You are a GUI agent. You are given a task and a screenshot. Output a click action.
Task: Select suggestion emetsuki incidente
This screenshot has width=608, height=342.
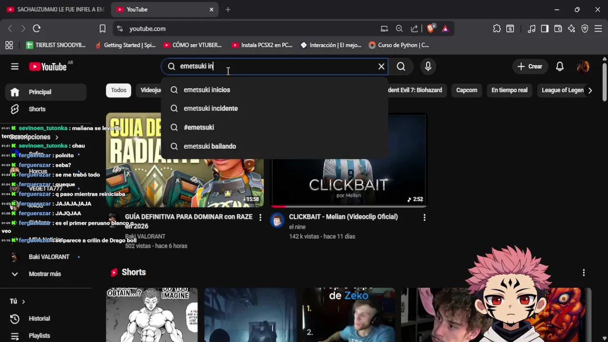tap(275, 108)
